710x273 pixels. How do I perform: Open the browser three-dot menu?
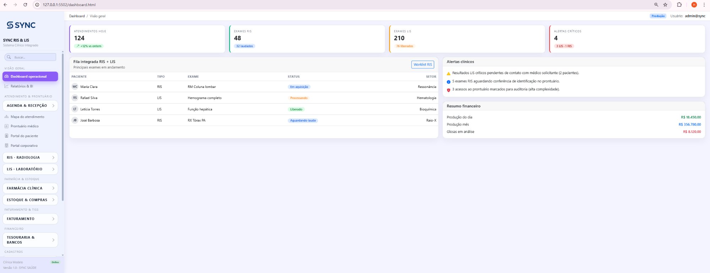[x=704, y=5]
